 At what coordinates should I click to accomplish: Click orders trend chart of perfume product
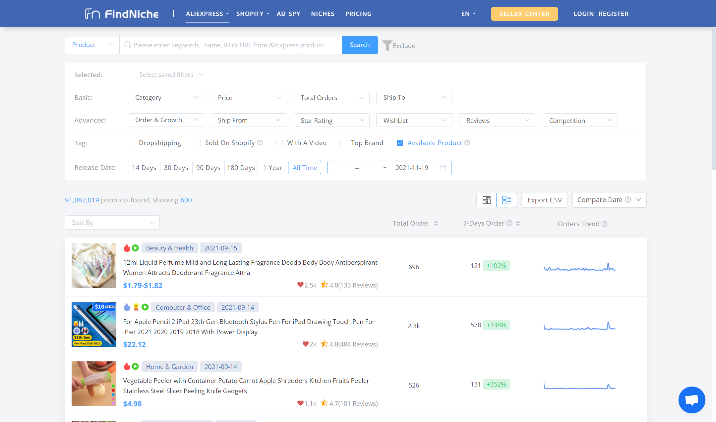(x=579, y=267)
